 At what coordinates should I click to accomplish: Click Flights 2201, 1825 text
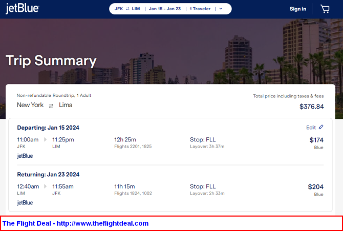tap(133, 146)
